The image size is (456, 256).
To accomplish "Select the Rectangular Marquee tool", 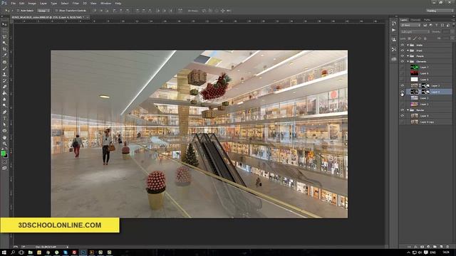I will click(4, 31).
